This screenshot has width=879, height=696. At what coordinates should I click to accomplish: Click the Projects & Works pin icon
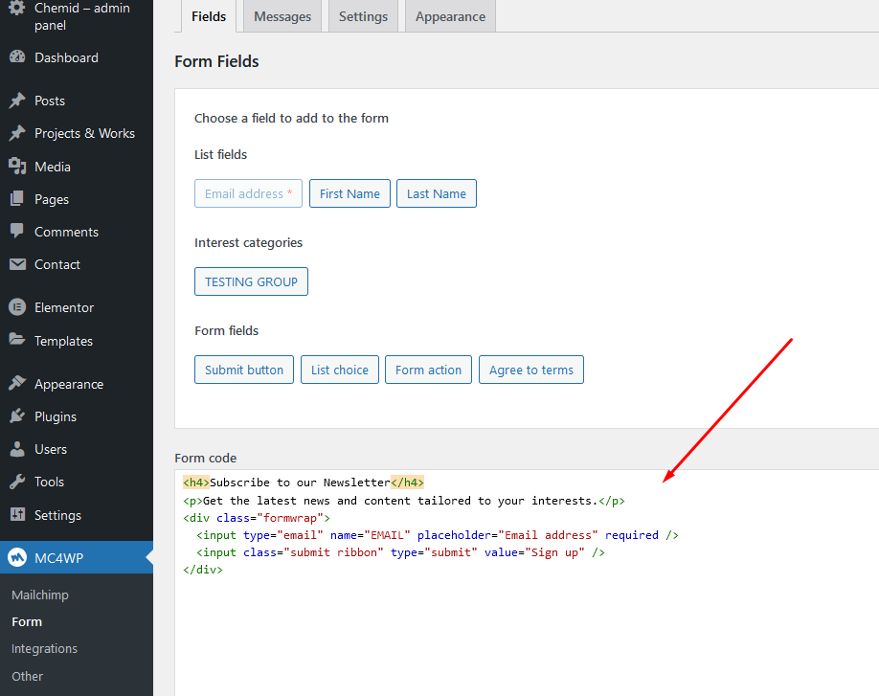pos(17,133)
